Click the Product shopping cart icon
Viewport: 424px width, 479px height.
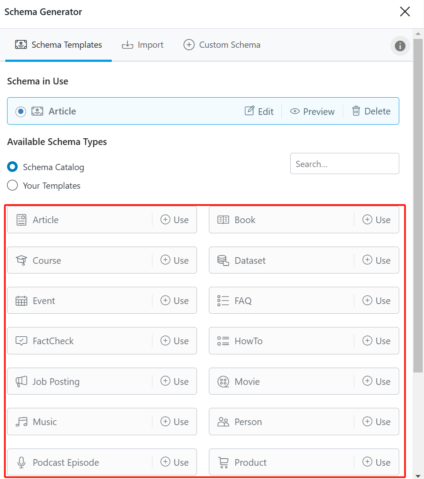click(x=223, y=462)
